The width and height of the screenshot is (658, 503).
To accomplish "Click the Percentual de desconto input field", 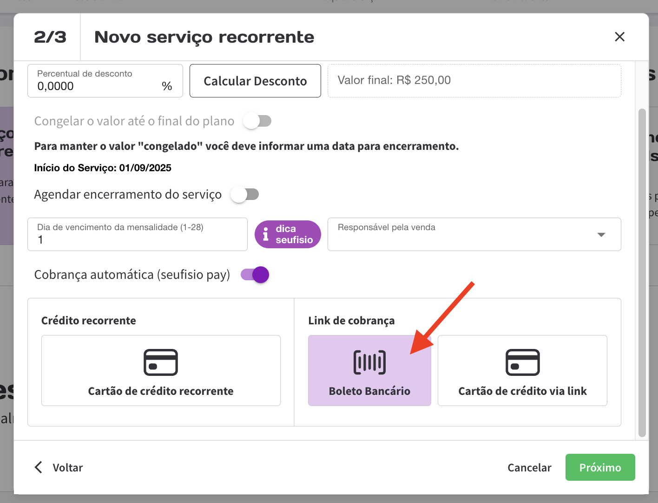I will tap(98, 86).
